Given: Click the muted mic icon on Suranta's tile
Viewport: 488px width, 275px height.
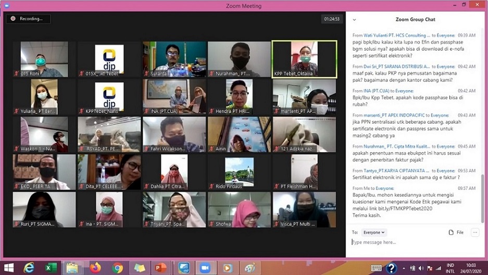Looking at the screenshot, I should click(146, 73).
